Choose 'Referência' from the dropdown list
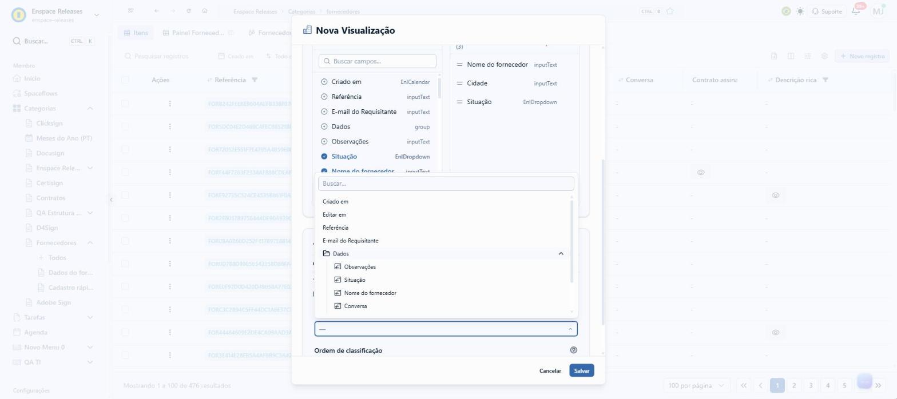This screenshot has width=897, height=399. [x=335, y=228]
